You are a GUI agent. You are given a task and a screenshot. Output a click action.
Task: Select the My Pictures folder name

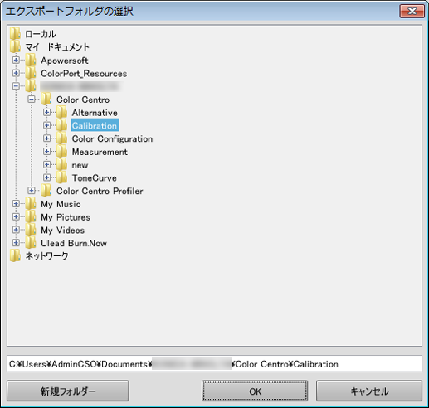point(66,217)
